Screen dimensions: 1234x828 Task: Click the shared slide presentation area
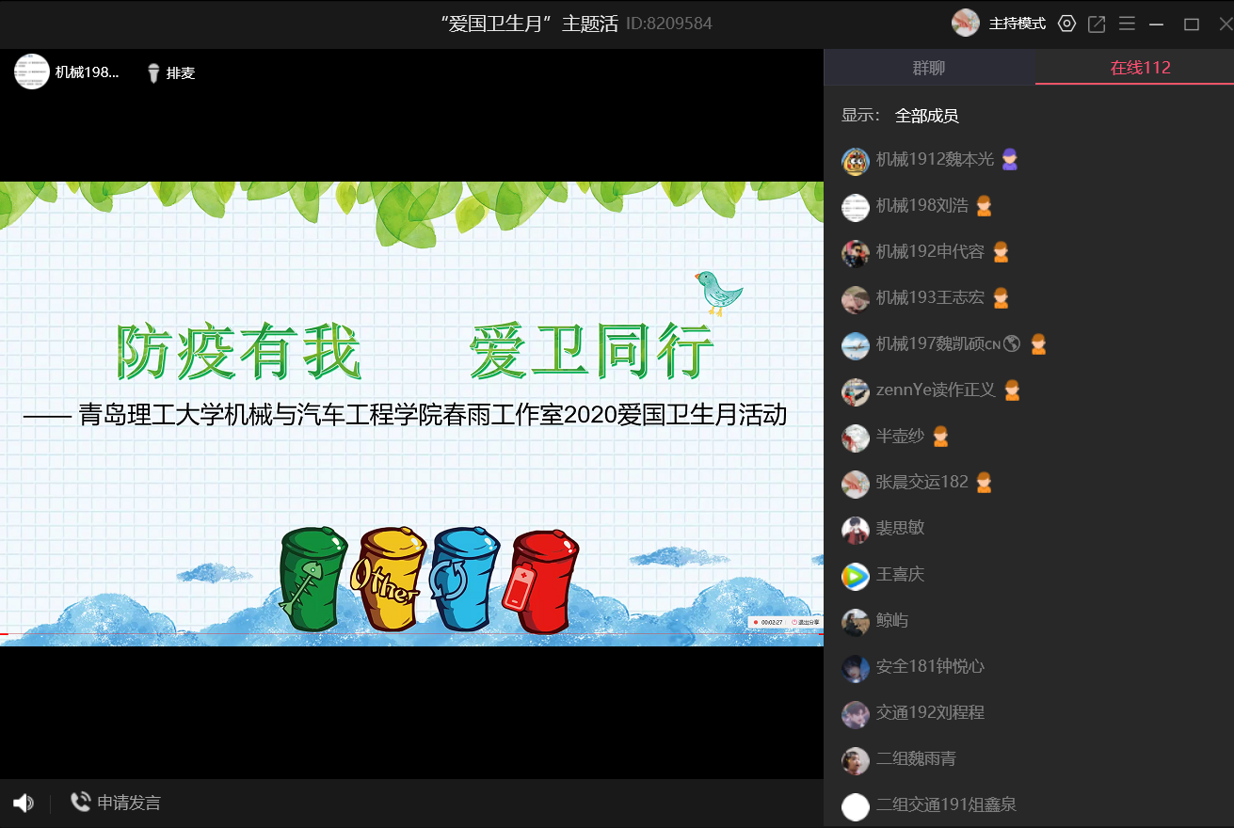click(411, 414)
